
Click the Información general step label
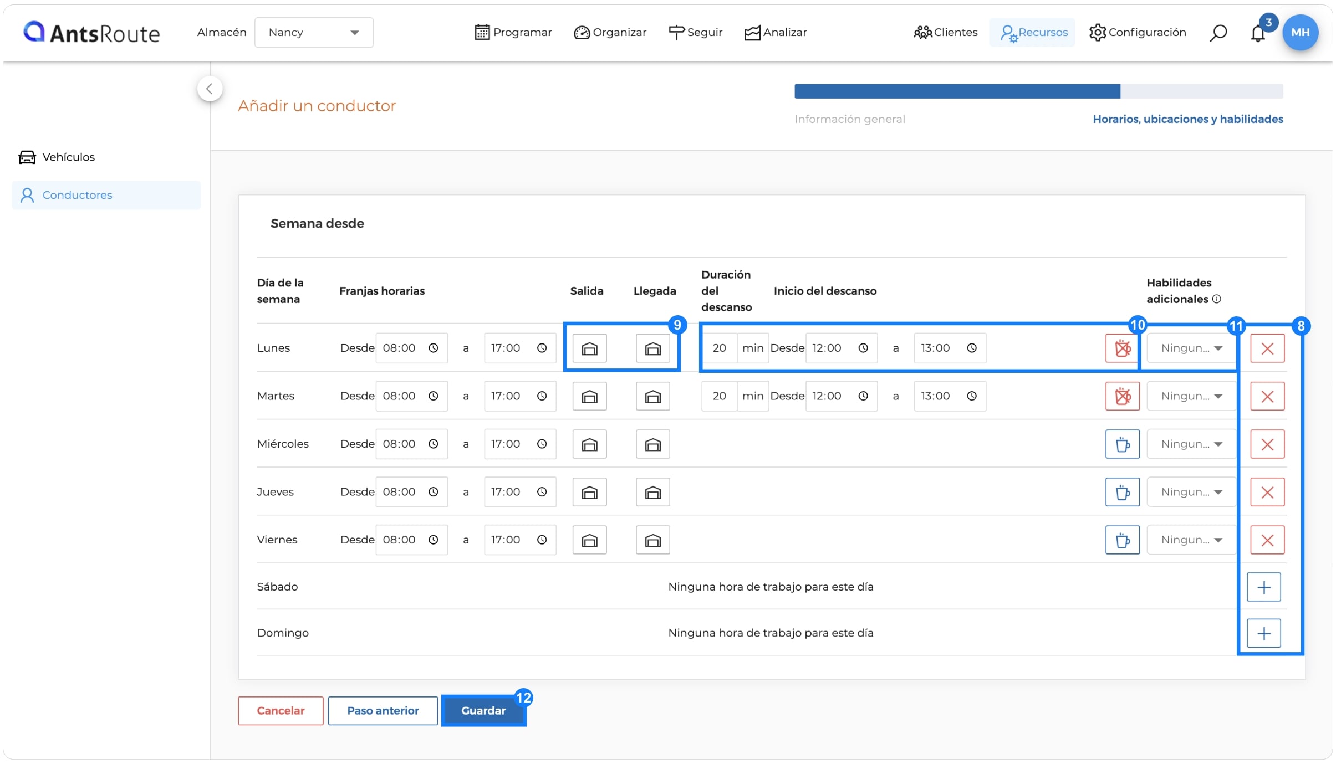849,119
